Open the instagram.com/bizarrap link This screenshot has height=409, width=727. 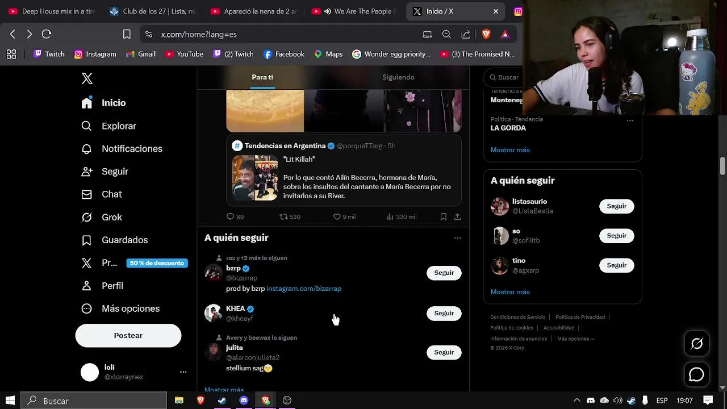coord(304,289)
